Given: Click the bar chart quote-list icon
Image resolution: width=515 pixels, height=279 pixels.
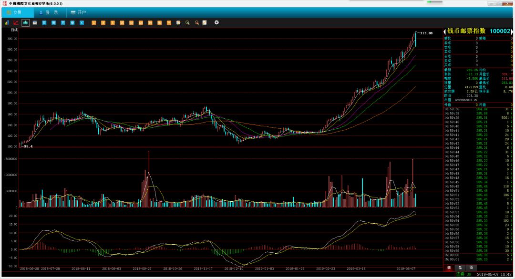Looking at the screenshot, I should click(7, 23).
